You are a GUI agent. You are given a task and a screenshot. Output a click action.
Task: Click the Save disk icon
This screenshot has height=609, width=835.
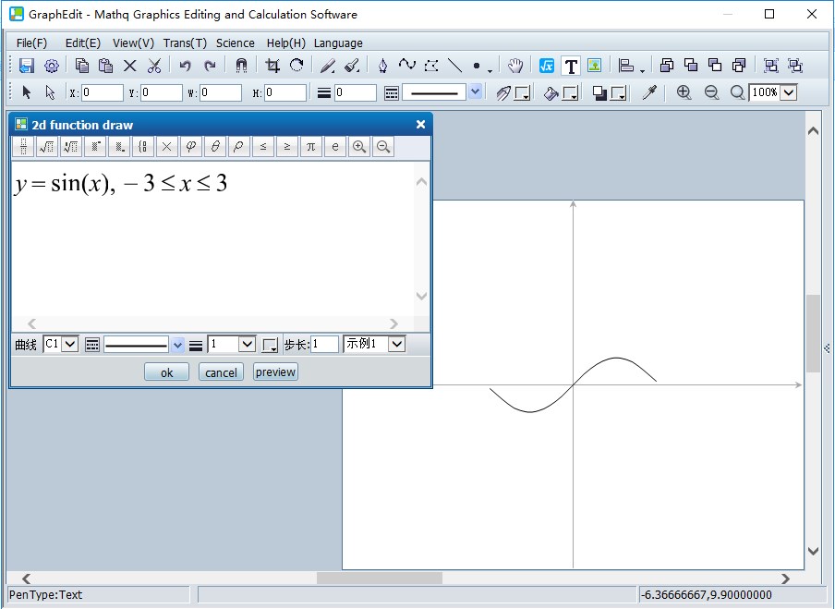coord(26,66)
